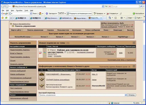Click the 806 replies count link
This screenshot has height=105, width=146.
point(121,53)
